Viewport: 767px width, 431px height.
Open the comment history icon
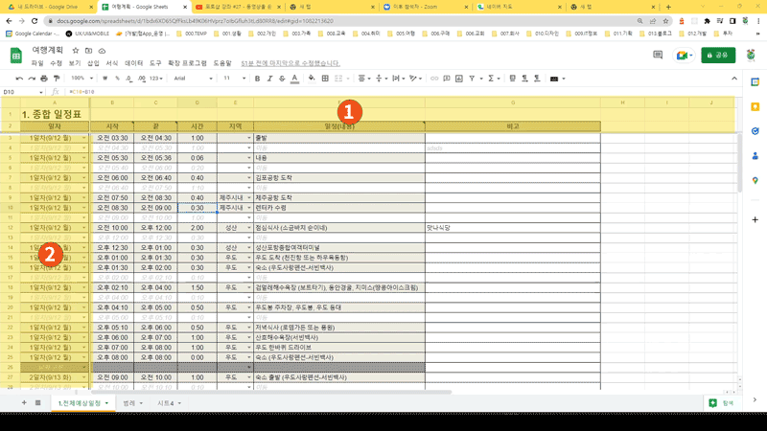click(x=658, y=56)
